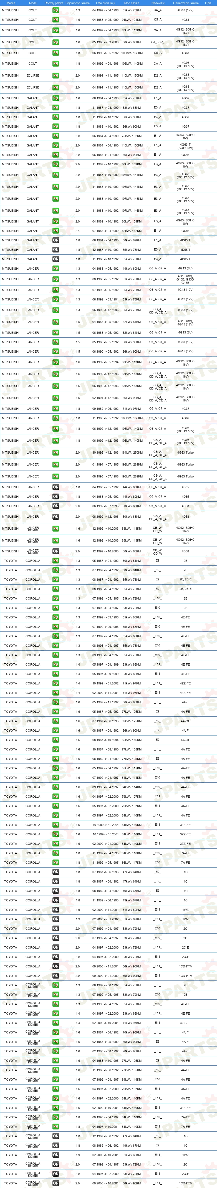The image size is (217, 1188).
Task: Click petrol icon for Corolla 7A-FE 86kW / 117KM
Action: pyautogui.click(x=55, y=862)
